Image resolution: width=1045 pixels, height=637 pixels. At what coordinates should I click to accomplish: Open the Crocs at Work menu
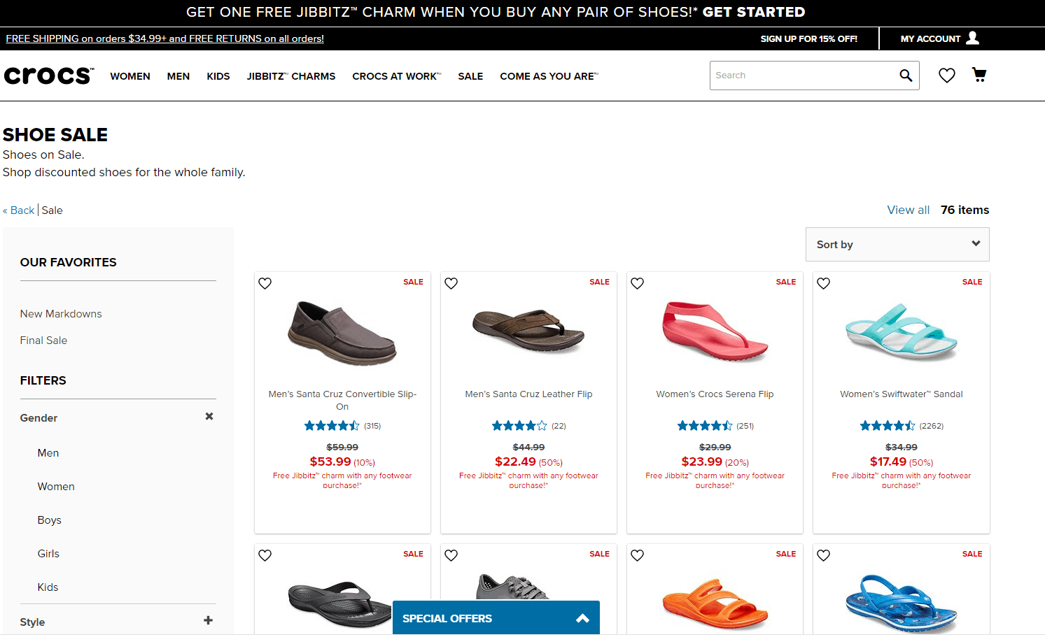397,76
